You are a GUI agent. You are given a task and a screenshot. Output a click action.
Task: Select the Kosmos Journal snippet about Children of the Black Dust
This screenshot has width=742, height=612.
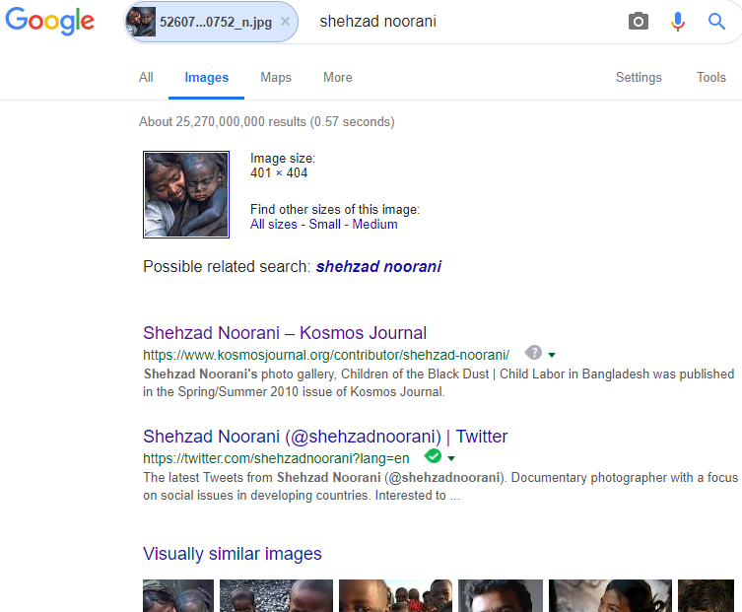pyautogui.click(x=438, y=383)
